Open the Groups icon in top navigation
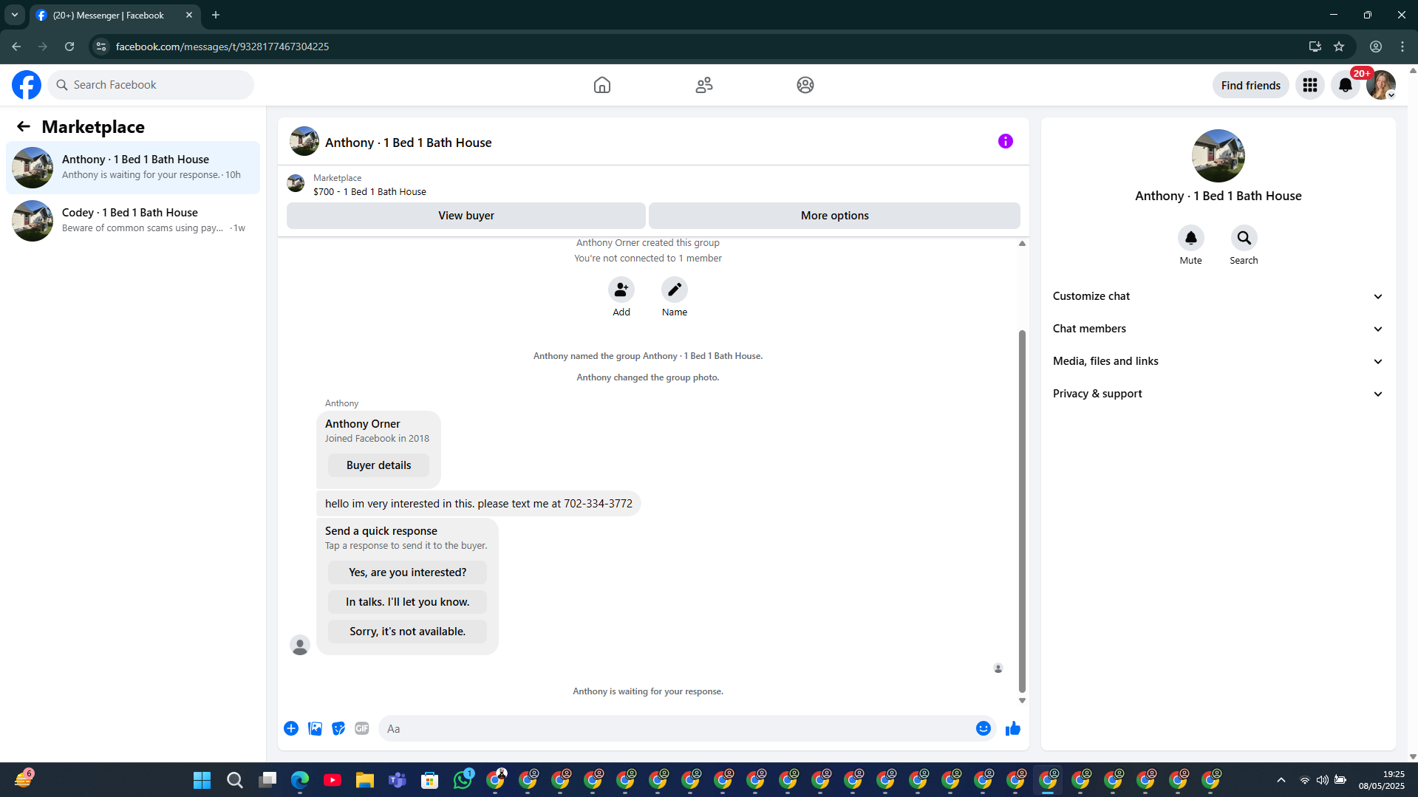The height and width of the screenshot is (797, 1418). point(805,85)
